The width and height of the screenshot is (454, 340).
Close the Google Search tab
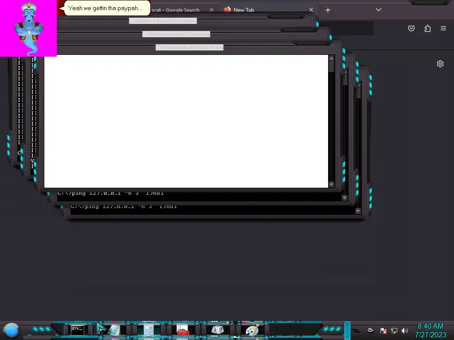click(x=211, y=10)
